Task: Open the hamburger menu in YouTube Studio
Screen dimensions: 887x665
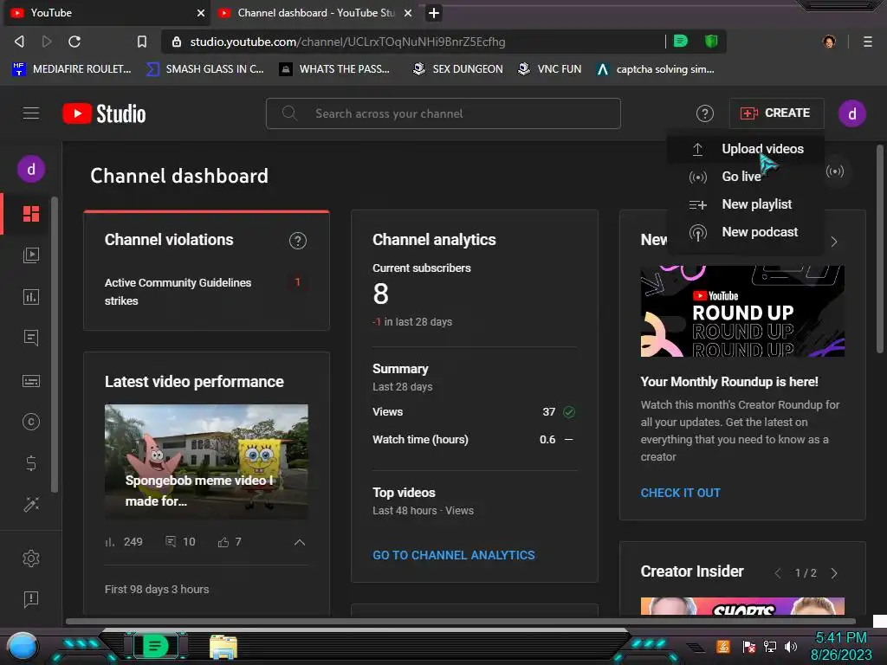Action: click(31, 113)
